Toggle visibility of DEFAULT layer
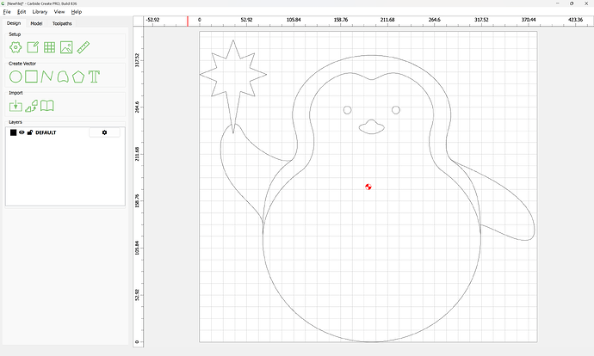 pos(22,132)
